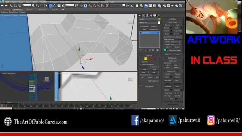Image resolution: width=242 pixels, height=136 pixels.
Task: Activate the highlighted Select and Move tool
Action: (51, 6)
